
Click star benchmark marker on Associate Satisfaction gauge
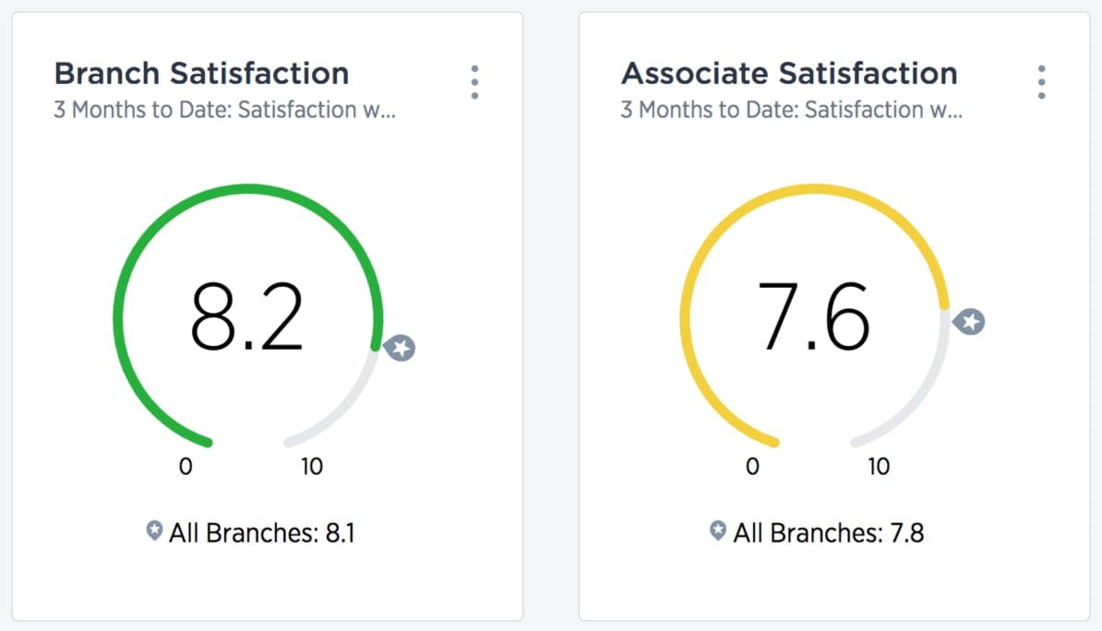pyautogui.click(x=969, y=322)
